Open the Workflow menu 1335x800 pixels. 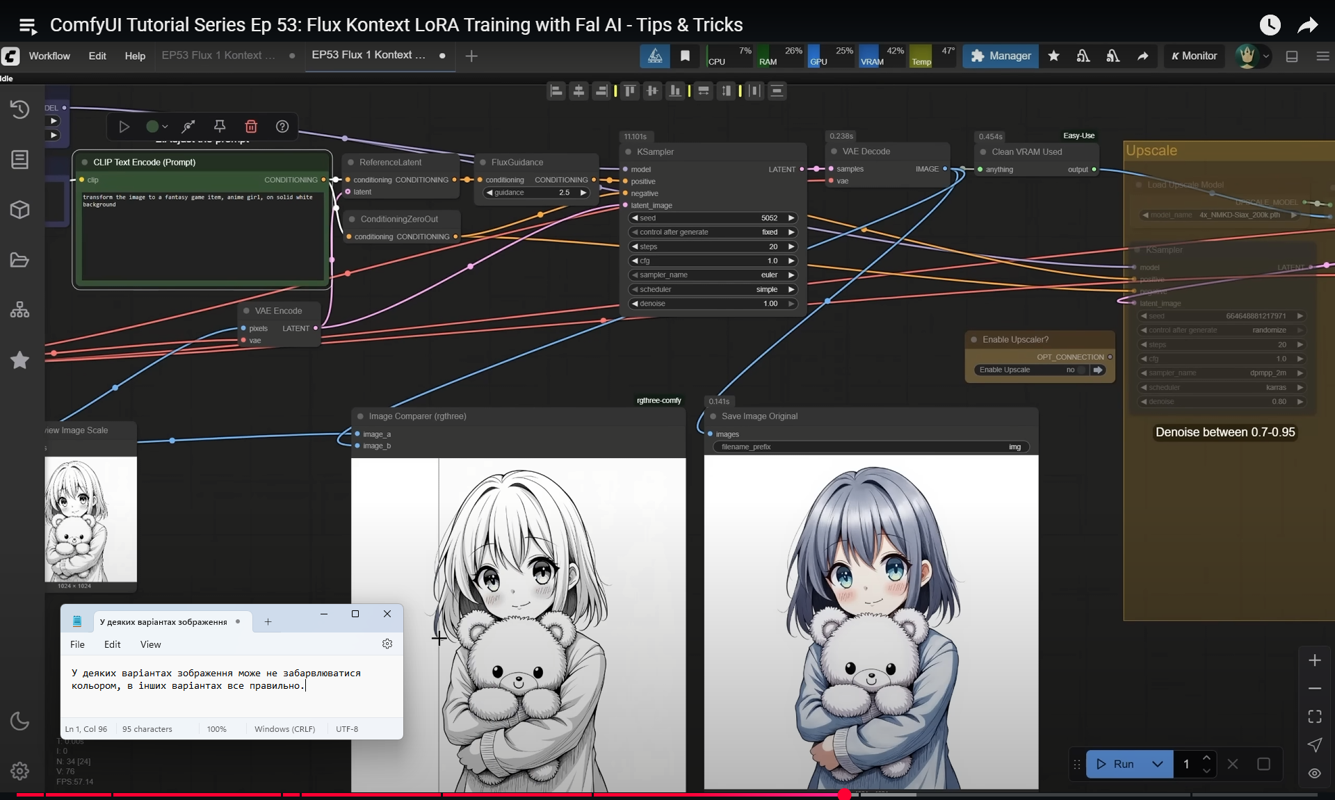coord(49,56)
